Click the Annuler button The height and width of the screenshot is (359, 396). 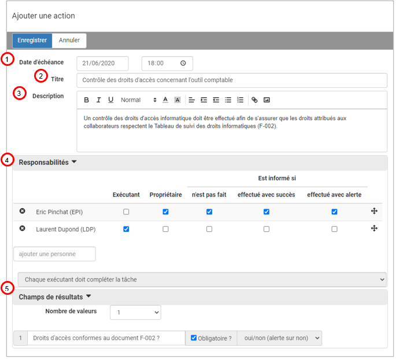[x=69, y=40]
